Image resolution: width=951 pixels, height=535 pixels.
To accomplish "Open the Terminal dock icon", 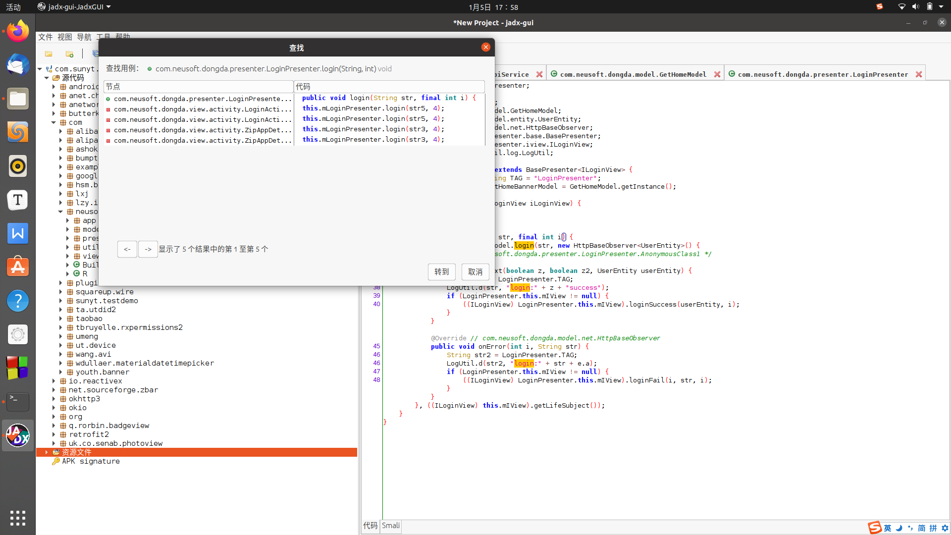I will 18,402.
